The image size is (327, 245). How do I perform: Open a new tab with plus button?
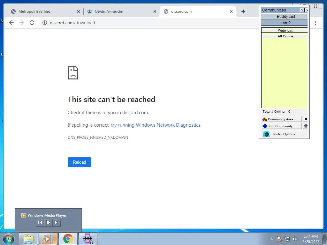point(243,11)
